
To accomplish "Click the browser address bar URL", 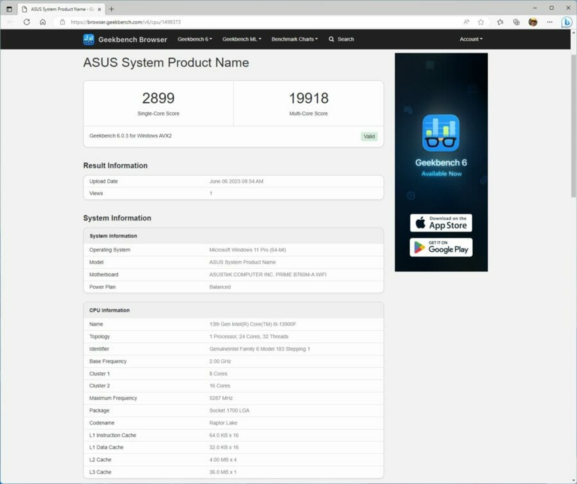I will (126, 22).
